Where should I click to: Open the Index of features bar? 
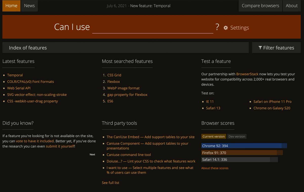click(x=125, y=48)
